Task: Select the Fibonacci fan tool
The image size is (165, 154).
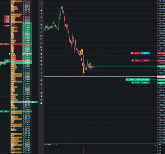Action: point(41,64)
